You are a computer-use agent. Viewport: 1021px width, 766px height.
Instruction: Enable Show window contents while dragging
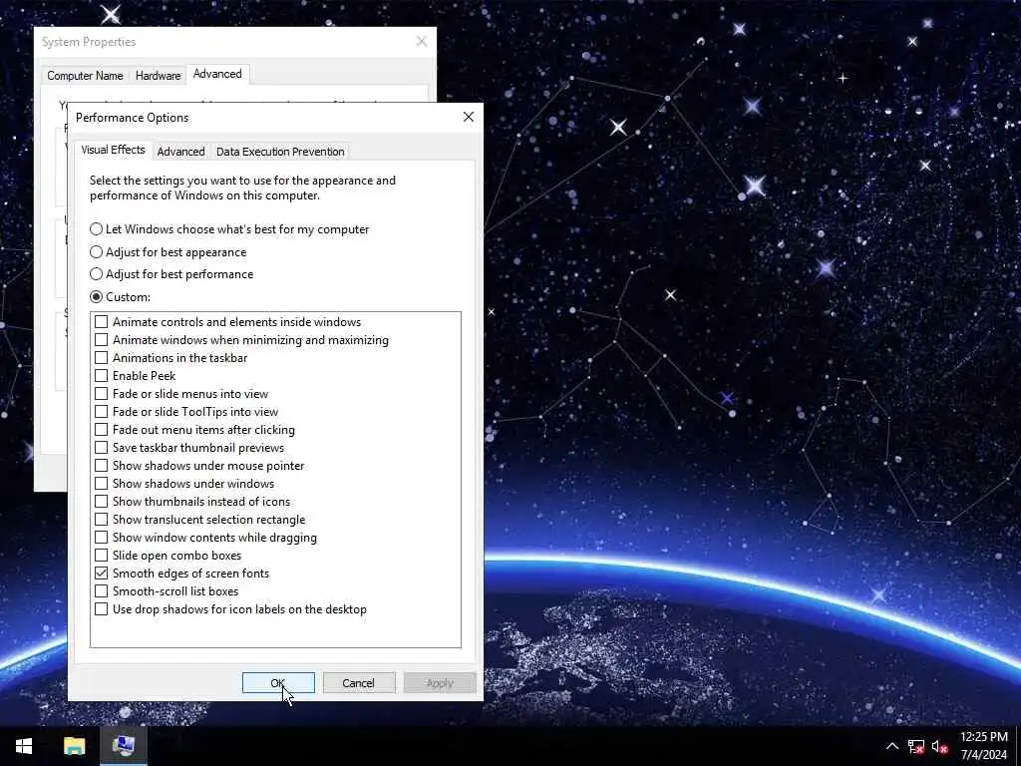[101, 538]
